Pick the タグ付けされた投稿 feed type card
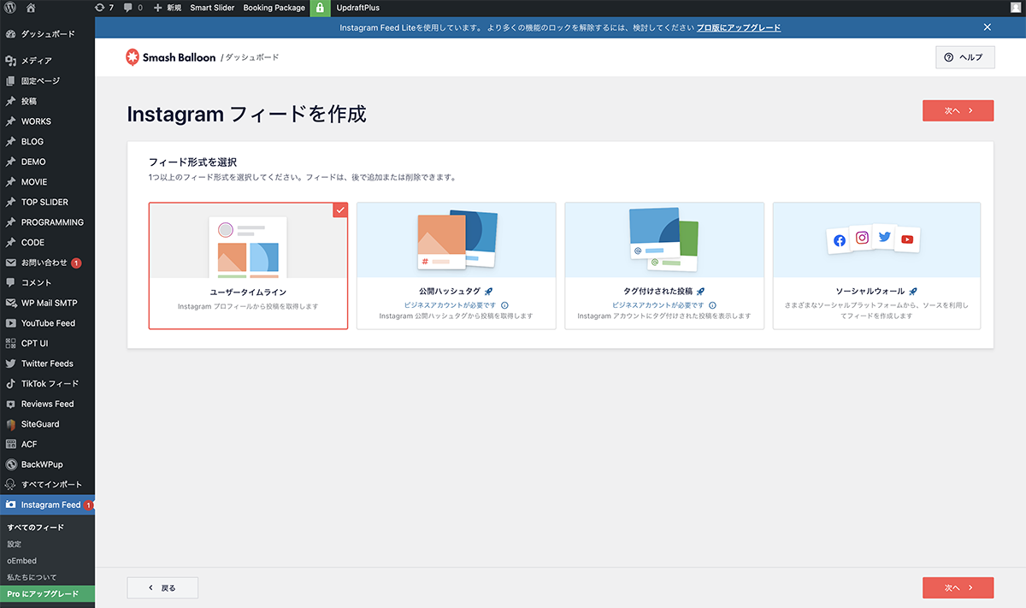The height and width of the screenshot is (608, 1026). (x=664, y=265)
